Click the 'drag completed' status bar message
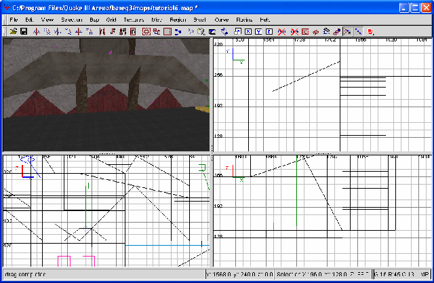This screenshot has width=434, height=283. (25, 274)
